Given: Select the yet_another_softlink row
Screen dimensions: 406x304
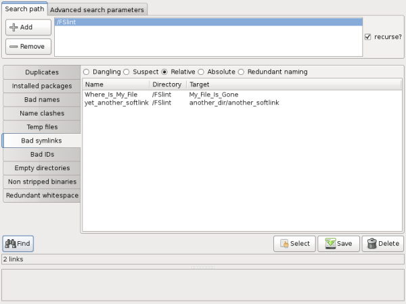Looking at the screenshot, I should (x=116, y=103).
